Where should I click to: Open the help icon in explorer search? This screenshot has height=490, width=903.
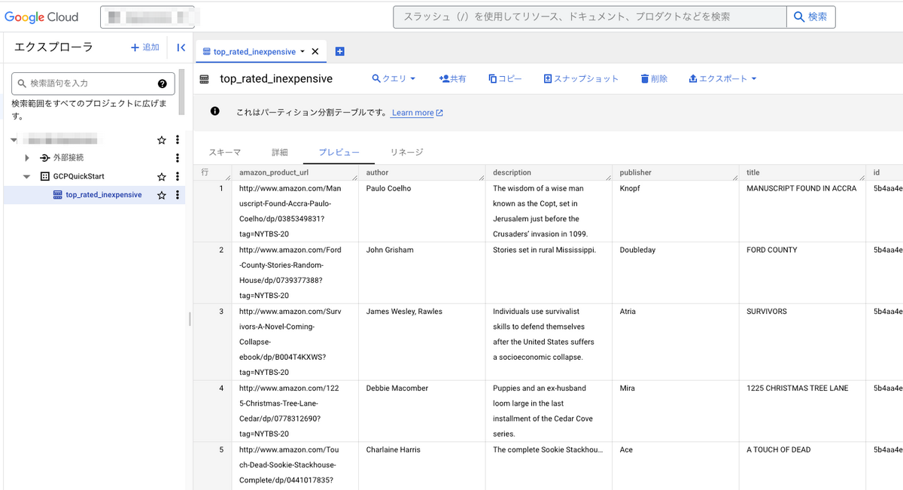(162, 84)
